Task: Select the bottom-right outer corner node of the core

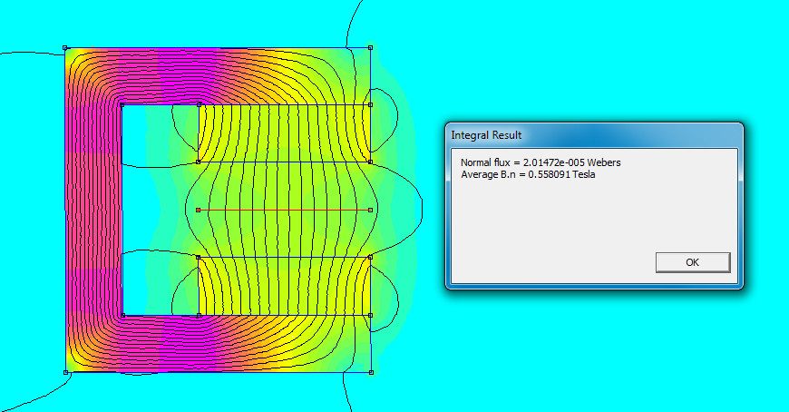Action: pyautogui.click(x=371, y=372)
